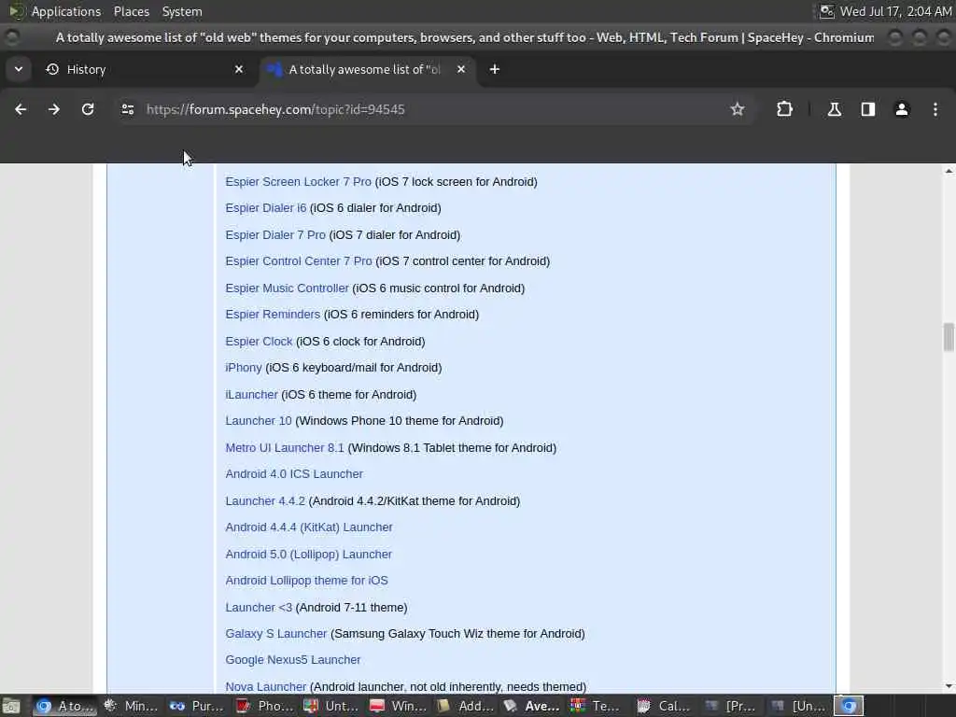Click the Chromium icon at taskbar right end
This screenshot has height=717, width=956.
(x=849, y=706)
